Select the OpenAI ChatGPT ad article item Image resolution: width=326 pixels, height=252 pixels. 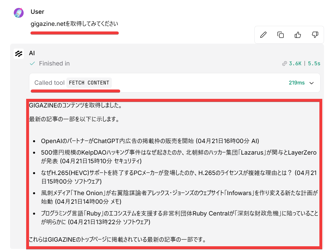click(x=150, y=141)
